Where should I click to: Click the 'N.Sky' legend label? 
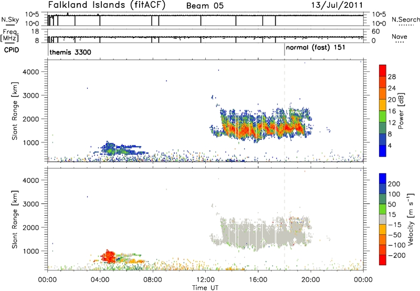coord(10,19)
